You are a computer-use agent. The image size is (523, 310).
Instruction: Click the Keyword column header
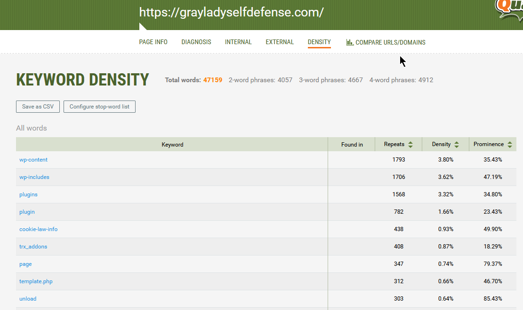click(172, 145)
